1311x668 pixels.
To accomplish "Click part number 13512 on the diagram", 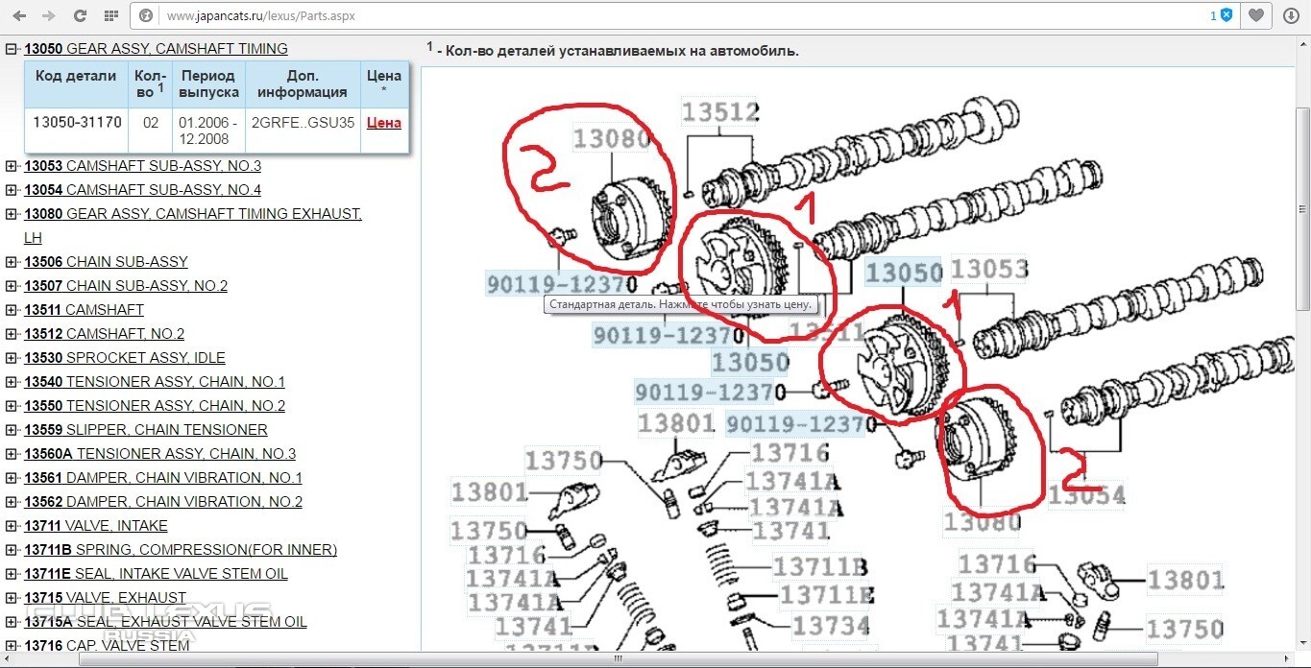I will (719, 112).
